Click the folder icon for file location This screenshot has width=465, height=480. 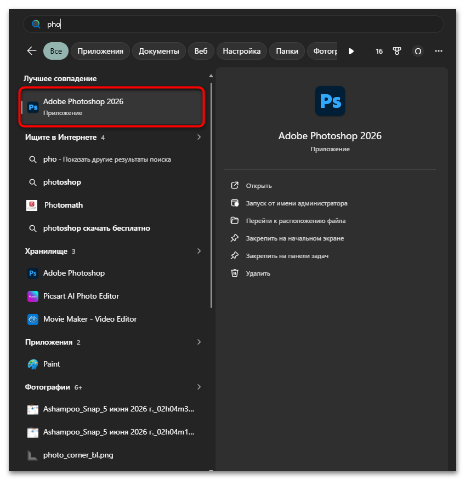(235, 220)
